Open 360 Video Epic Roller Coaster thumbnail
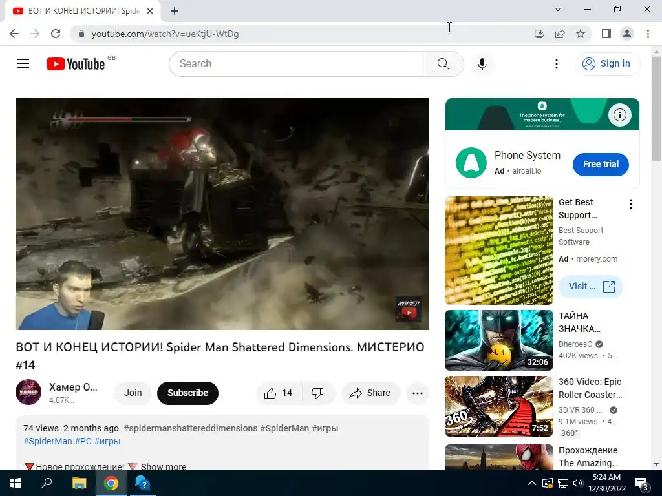 (498, 406)
